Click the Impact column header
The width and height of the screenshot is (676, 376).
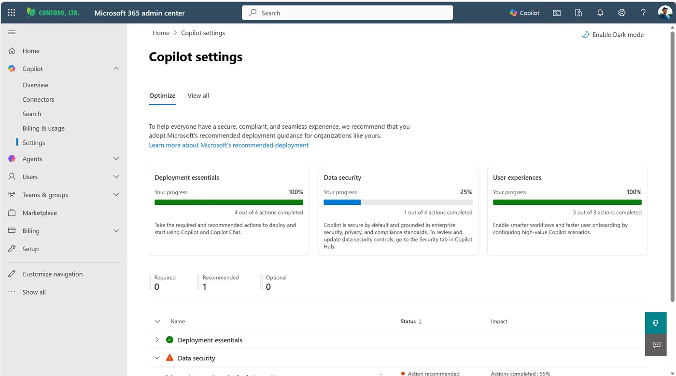(x=499, y=322)
